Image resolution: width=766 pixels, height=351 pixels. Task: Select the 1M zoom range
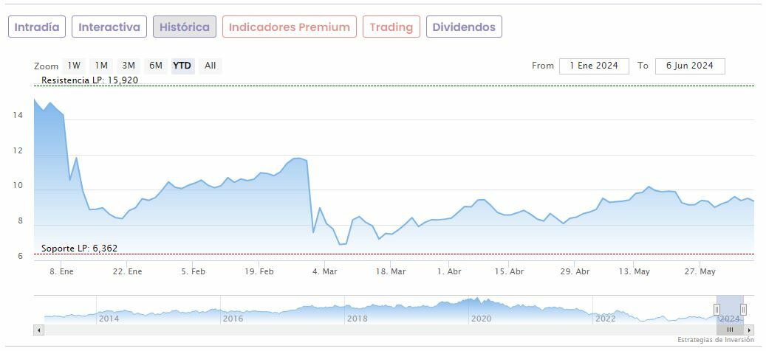click(x=101, y=66)
